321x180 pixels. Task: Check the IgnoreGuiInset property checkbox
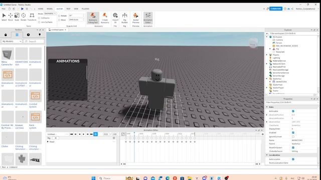[293, 136]
